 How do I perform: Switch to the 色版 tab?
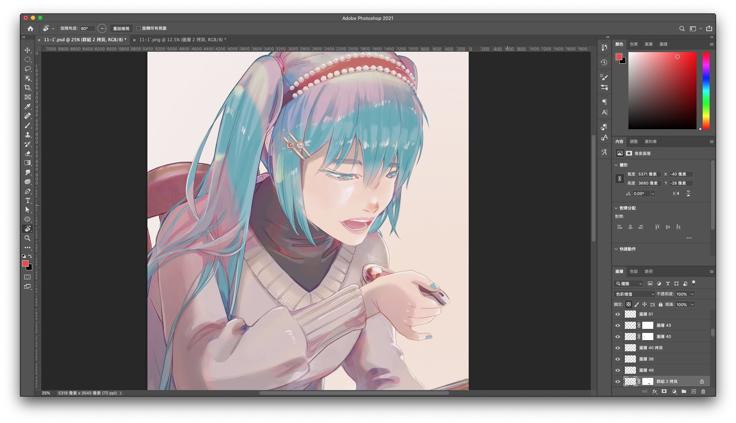point(633,271)
